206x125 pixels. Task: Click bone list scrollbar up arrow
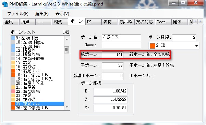tap(67, 39)
